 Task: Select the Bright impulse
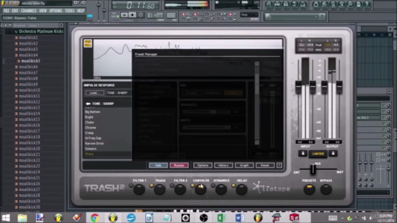[89, 117]
